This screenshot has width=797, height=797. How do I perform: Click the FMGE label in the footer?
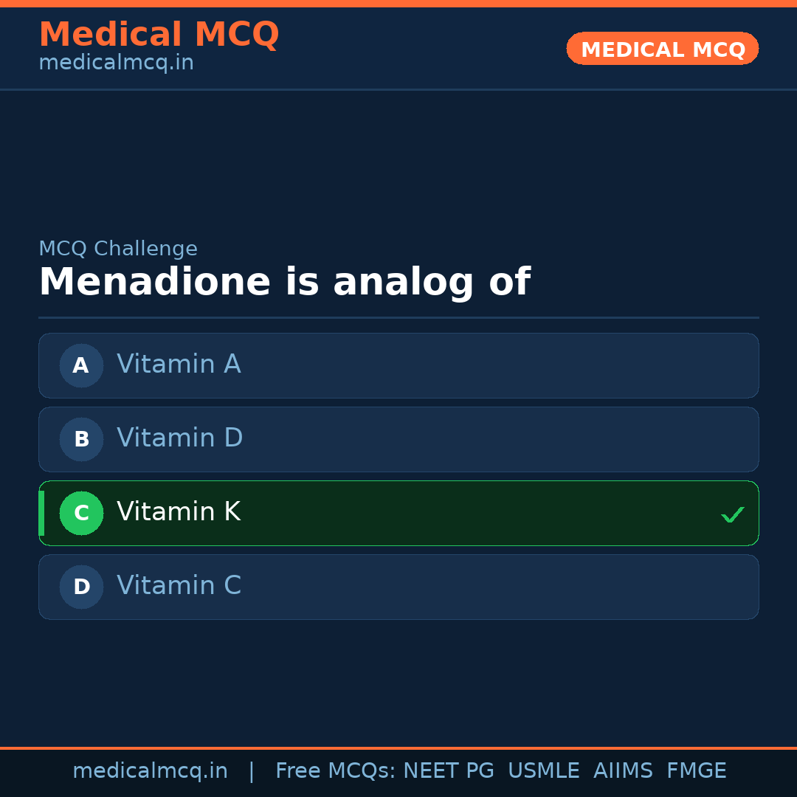[x=696, y=770]
